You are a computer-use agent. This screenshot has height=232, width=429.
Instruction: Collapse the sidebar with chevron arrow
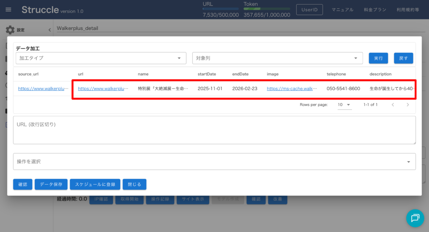(49, 30)
